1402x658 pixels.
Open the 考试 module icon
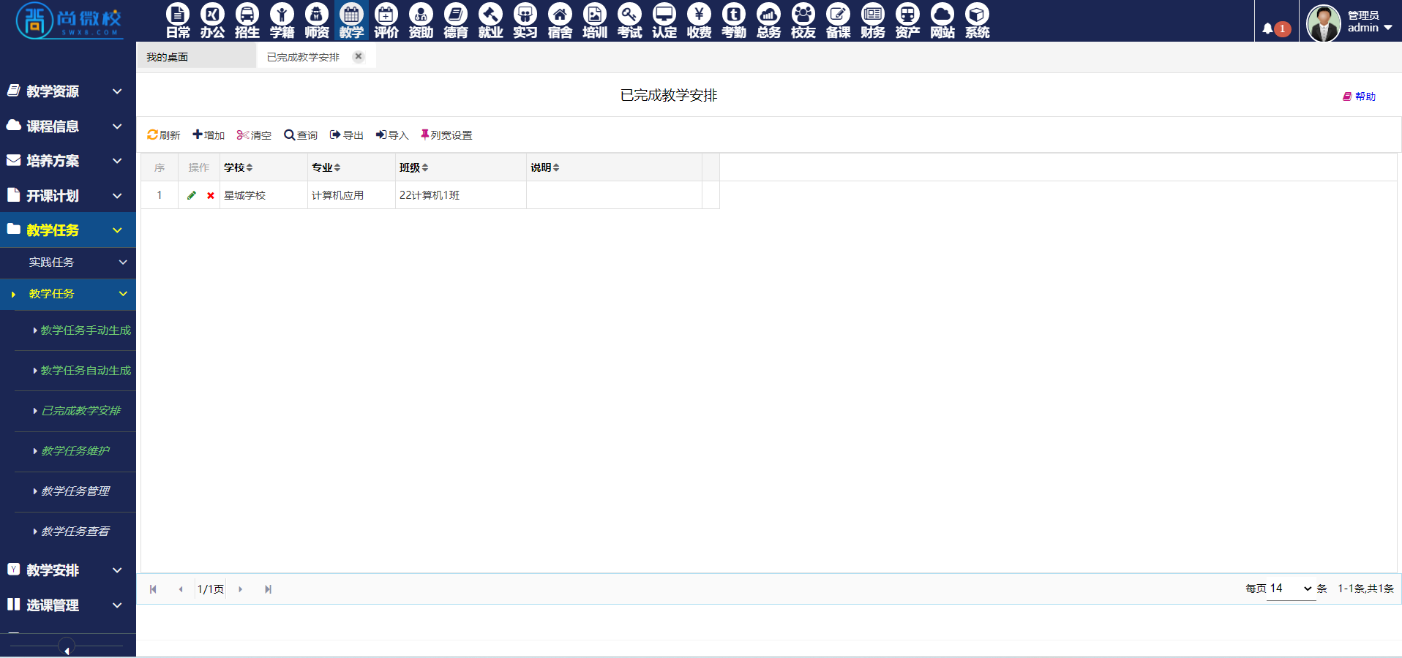[x=629, y=20]
